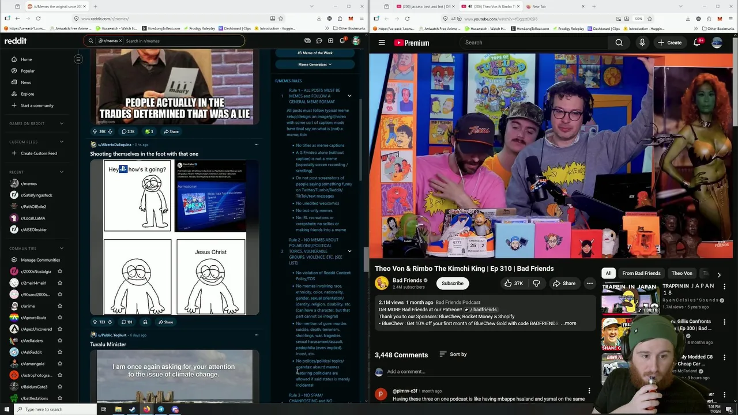Click YouTube Premium logo
Image resolution: width=738 pixels, height=415 pixels.
click(412, 43)
